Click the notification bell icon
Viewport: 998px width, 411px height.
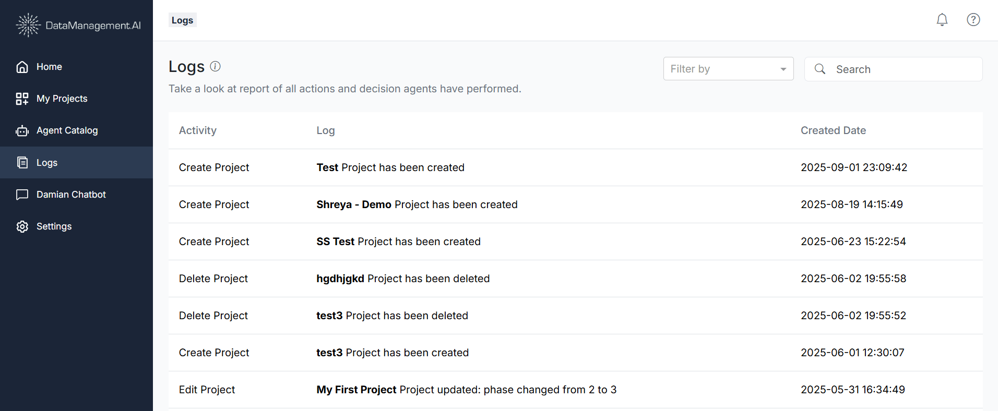pos(942,20)
